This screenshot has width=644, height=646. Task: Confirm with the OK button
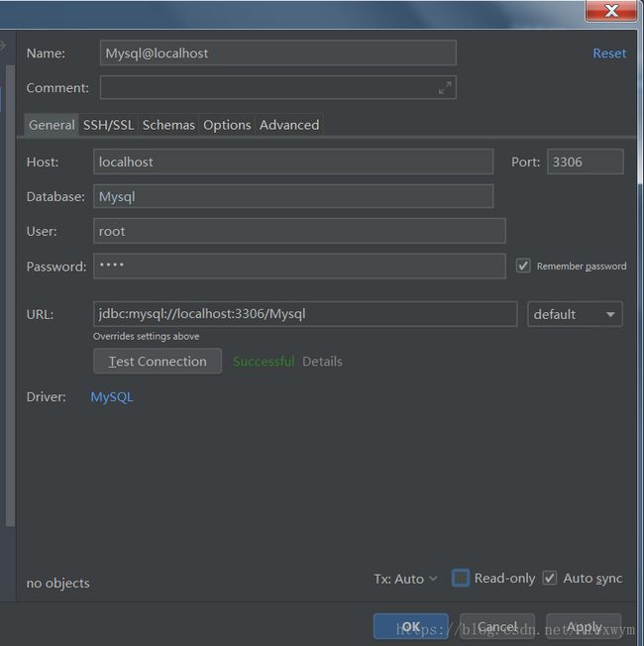tap(411, 626)
